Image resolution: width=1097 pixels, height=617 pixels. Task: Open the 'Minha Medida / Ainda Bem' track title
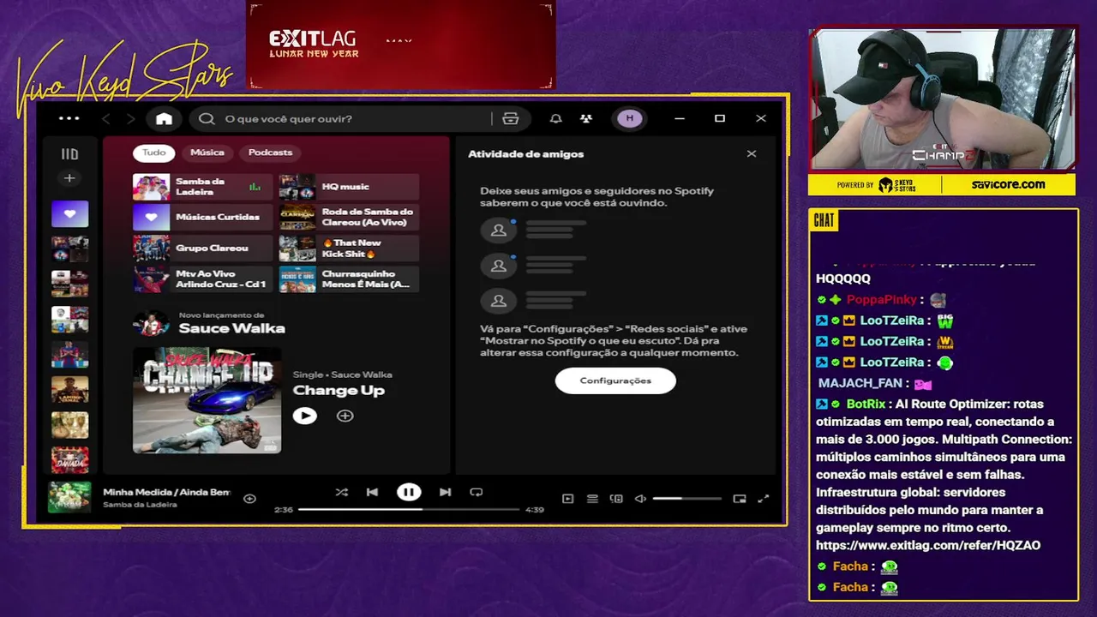pyautogui.click(x=166, y=492)
